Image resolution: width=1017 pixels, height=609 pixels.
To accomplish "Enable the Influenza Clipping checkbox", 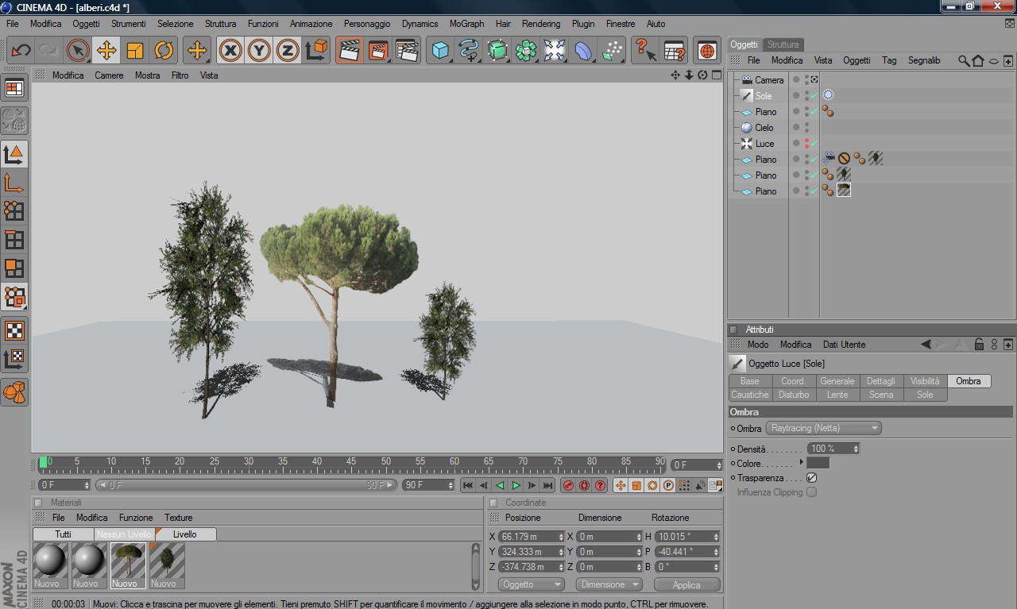I will tap(811, 492).
